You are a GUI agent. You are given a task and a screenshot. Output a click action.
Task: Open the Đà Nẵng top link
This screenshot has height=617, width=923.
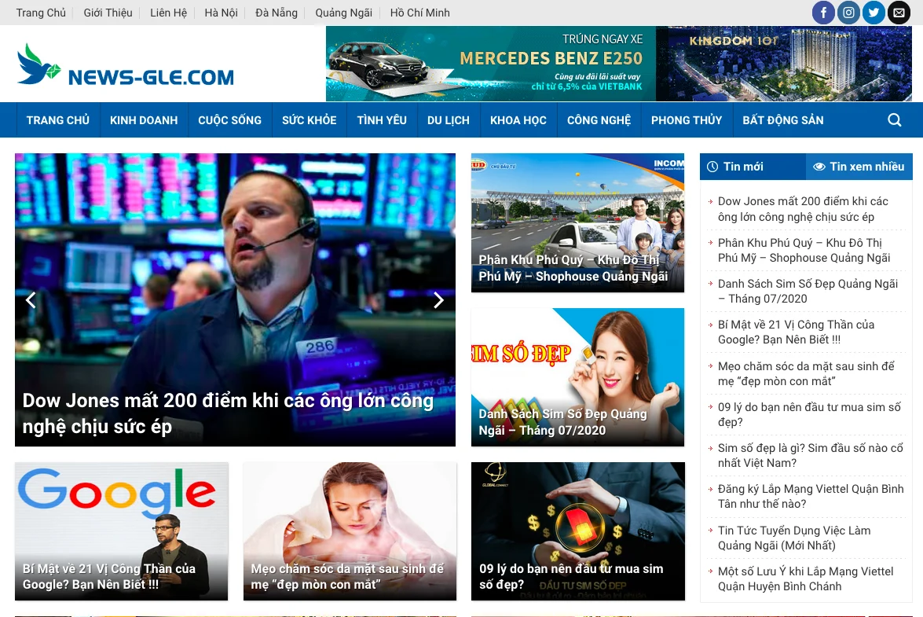[x=276, y=13]
